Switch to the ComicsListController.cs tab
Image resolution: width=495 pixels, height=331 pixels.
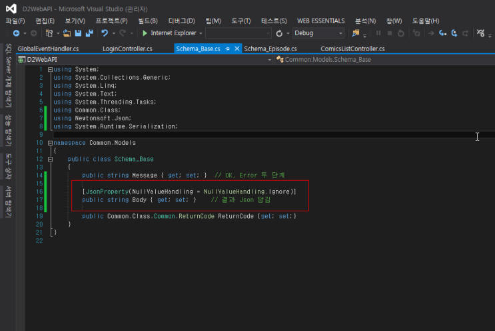(352, 49)
